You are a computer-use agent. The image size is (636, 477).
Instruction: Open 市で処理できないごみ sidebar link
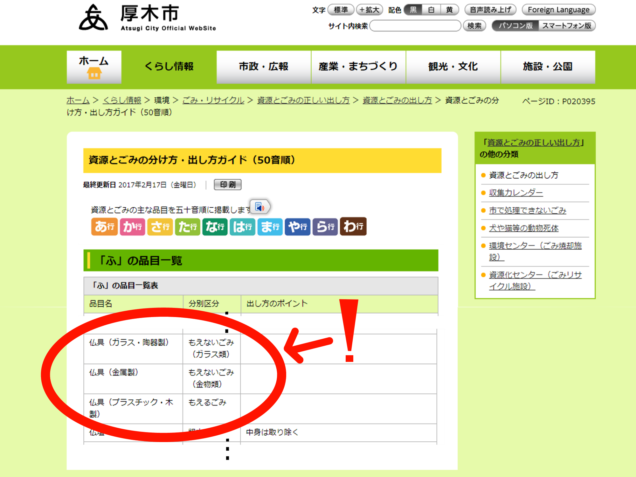click(528, 211)
